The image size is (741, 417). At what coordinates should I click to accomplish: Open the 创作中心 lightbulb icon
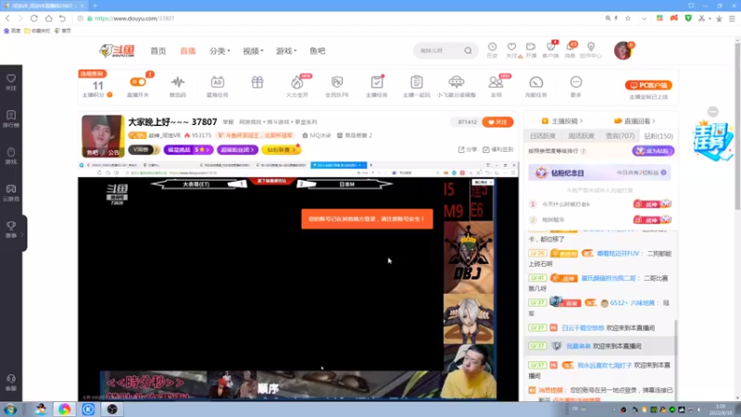tap(591, 49)
